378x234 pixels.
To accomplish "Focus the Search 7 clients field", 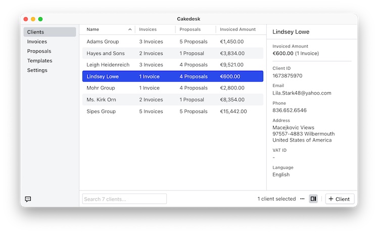I will tap(124, 199).
